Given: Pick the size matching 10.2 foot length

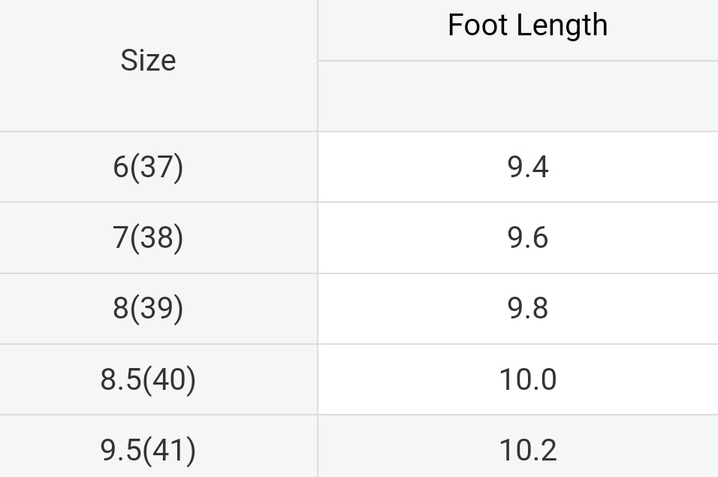Looking at the screenshot, I should (148, 449).
